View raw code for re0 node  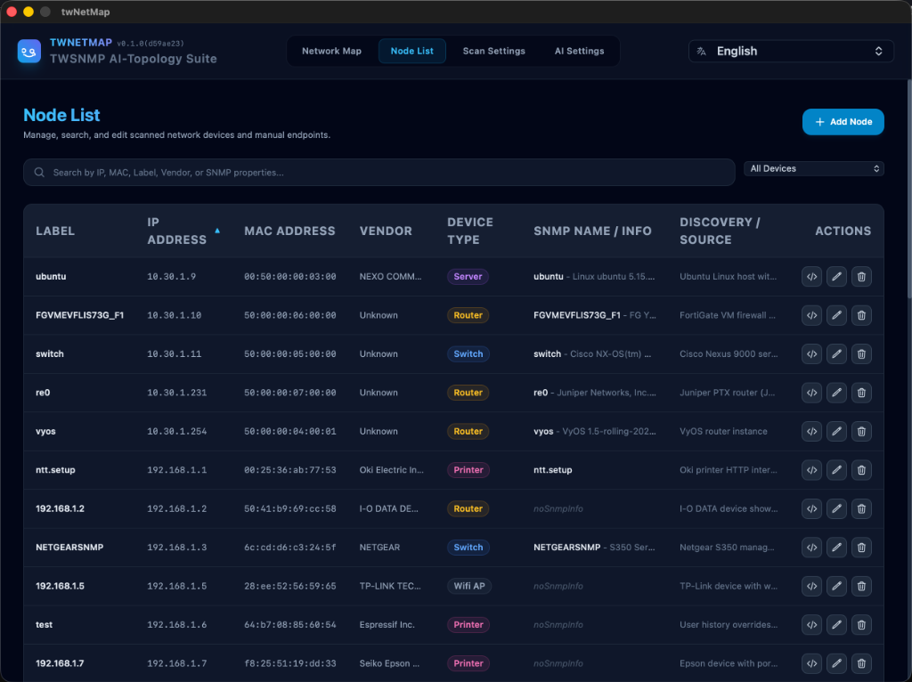click(x=811, y=393)
